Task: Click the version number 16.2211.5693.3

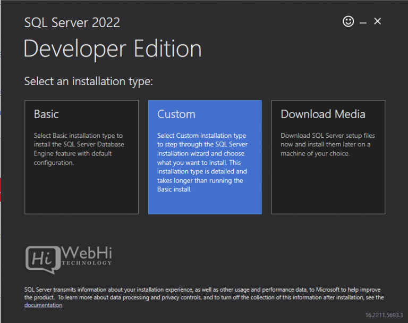Action: click(x=384, y=316)
